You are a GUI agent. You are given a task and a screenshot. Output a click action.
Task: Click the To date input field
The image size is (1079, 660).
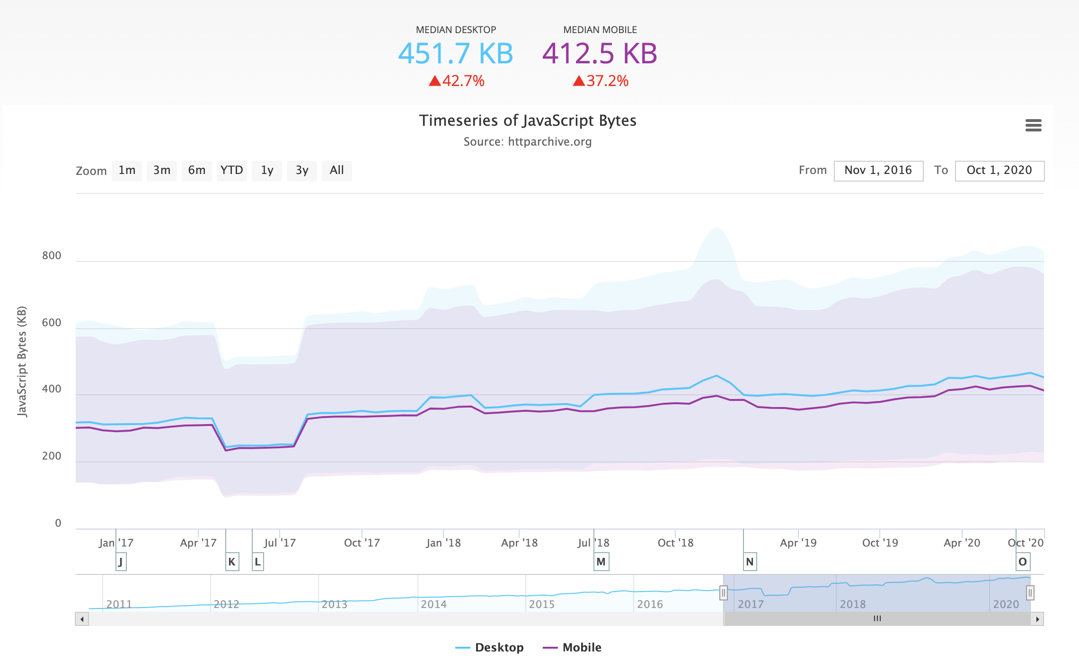(x=999, y=170)
